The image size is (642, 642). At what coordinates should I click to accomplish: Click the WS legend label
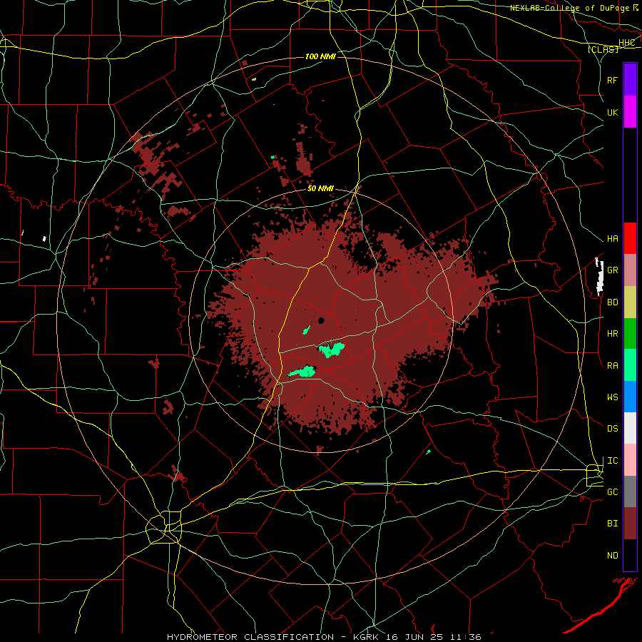pos(612,397)
